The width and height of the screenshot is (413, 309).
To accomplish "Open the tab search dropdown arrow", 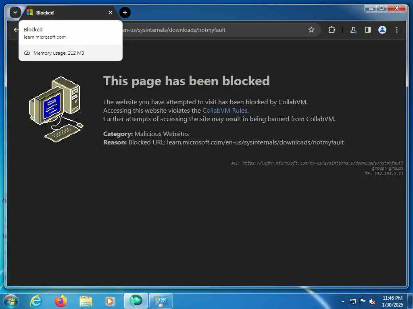I will click(15, 12).
